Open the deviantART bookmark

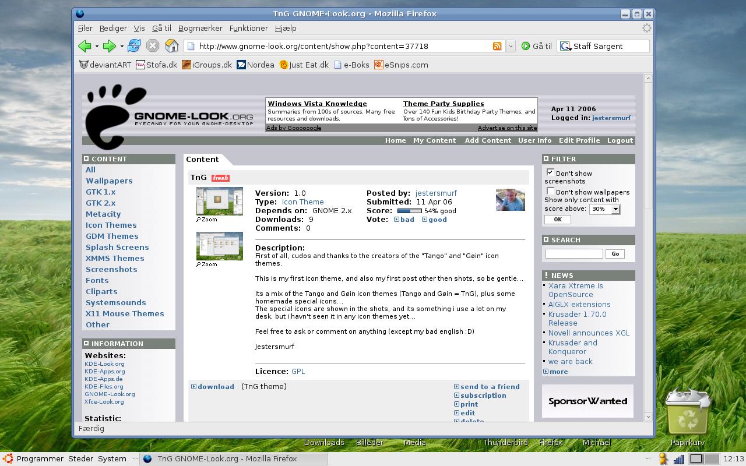click(x=105, y=65)
